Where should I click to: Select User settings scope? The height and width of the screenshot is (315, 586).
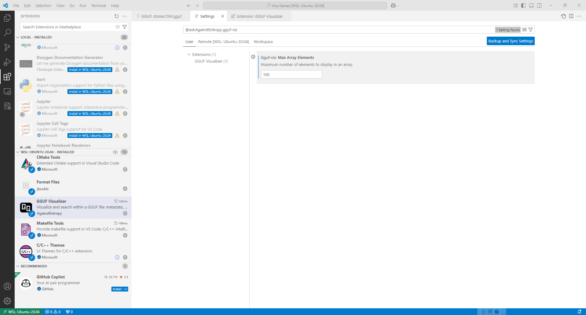pos(189,42)
